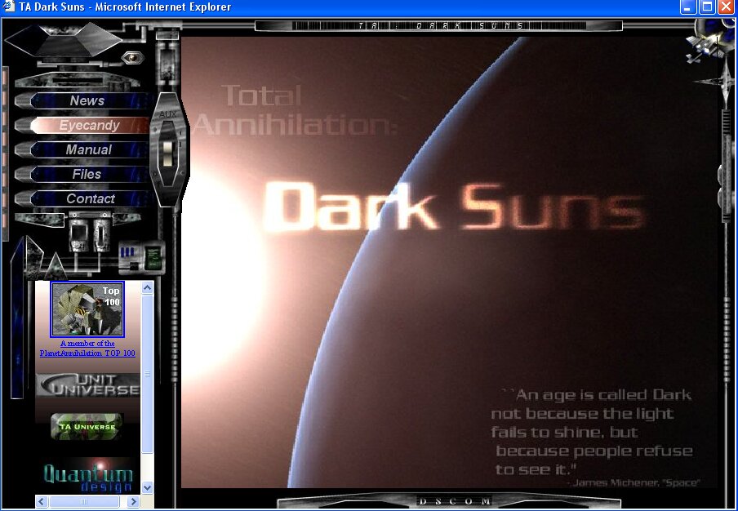Screen dimensions: 738x511
Task: Click the TA Universe banner
Action: point(87,426)
